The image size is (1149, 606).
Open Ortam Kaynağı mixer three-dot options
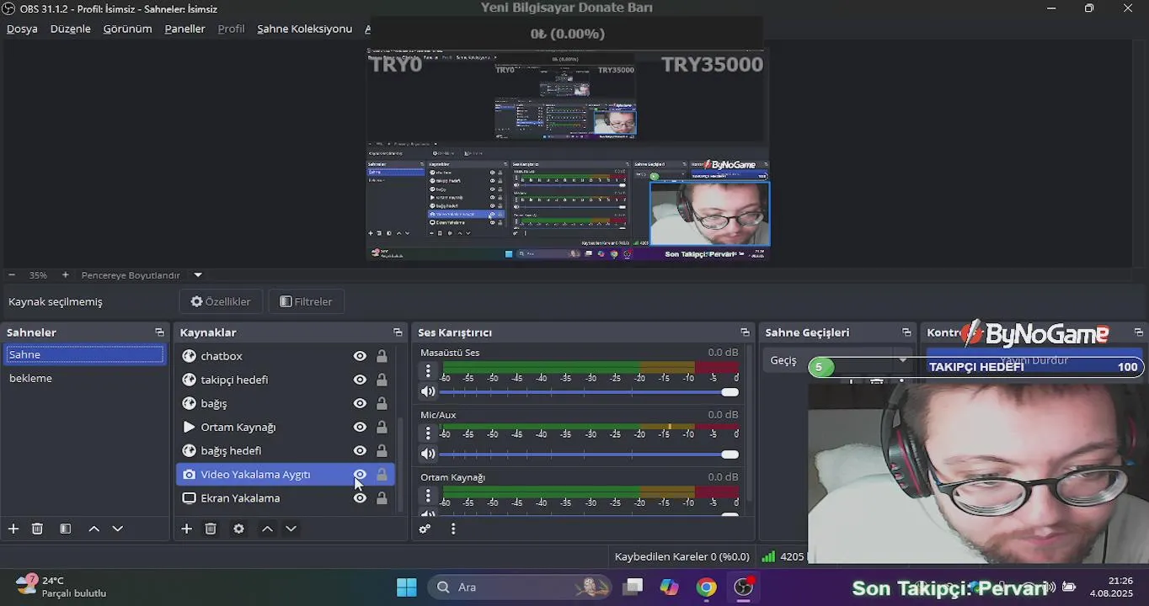[428, 496]
